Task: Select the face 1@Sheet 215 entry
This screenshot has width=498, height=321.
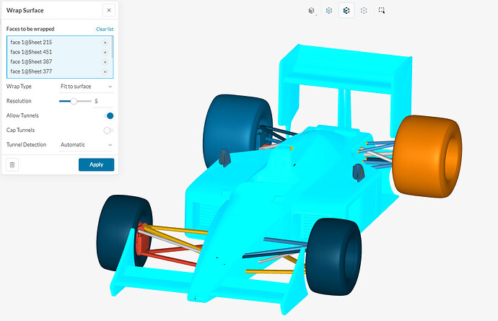Action: click(x=31, y=43)
